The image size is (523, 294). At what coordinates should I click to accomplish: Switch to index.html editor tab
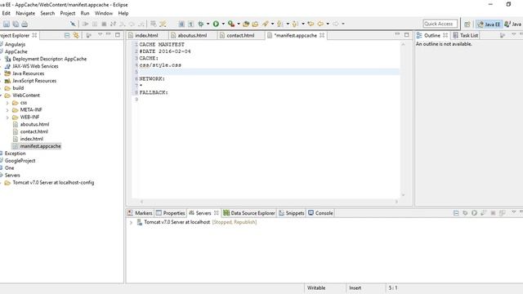(146, 35)
